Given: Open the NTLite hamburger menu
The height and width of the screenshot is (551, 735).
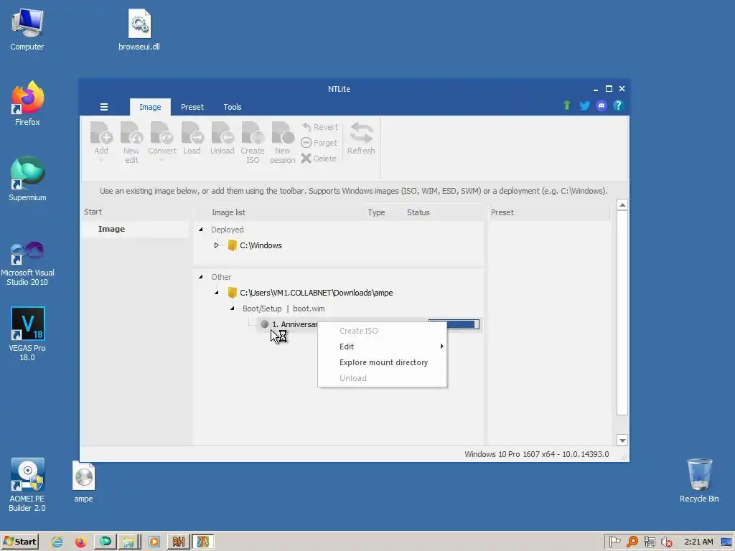Looking at the screenshot, I should click(x=104, y=107).
